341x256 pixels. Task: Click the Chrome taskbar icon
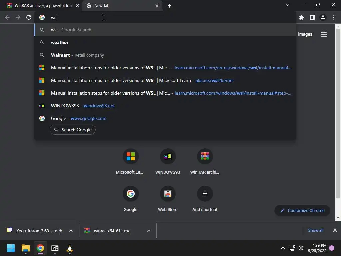(x=40, y=248)
